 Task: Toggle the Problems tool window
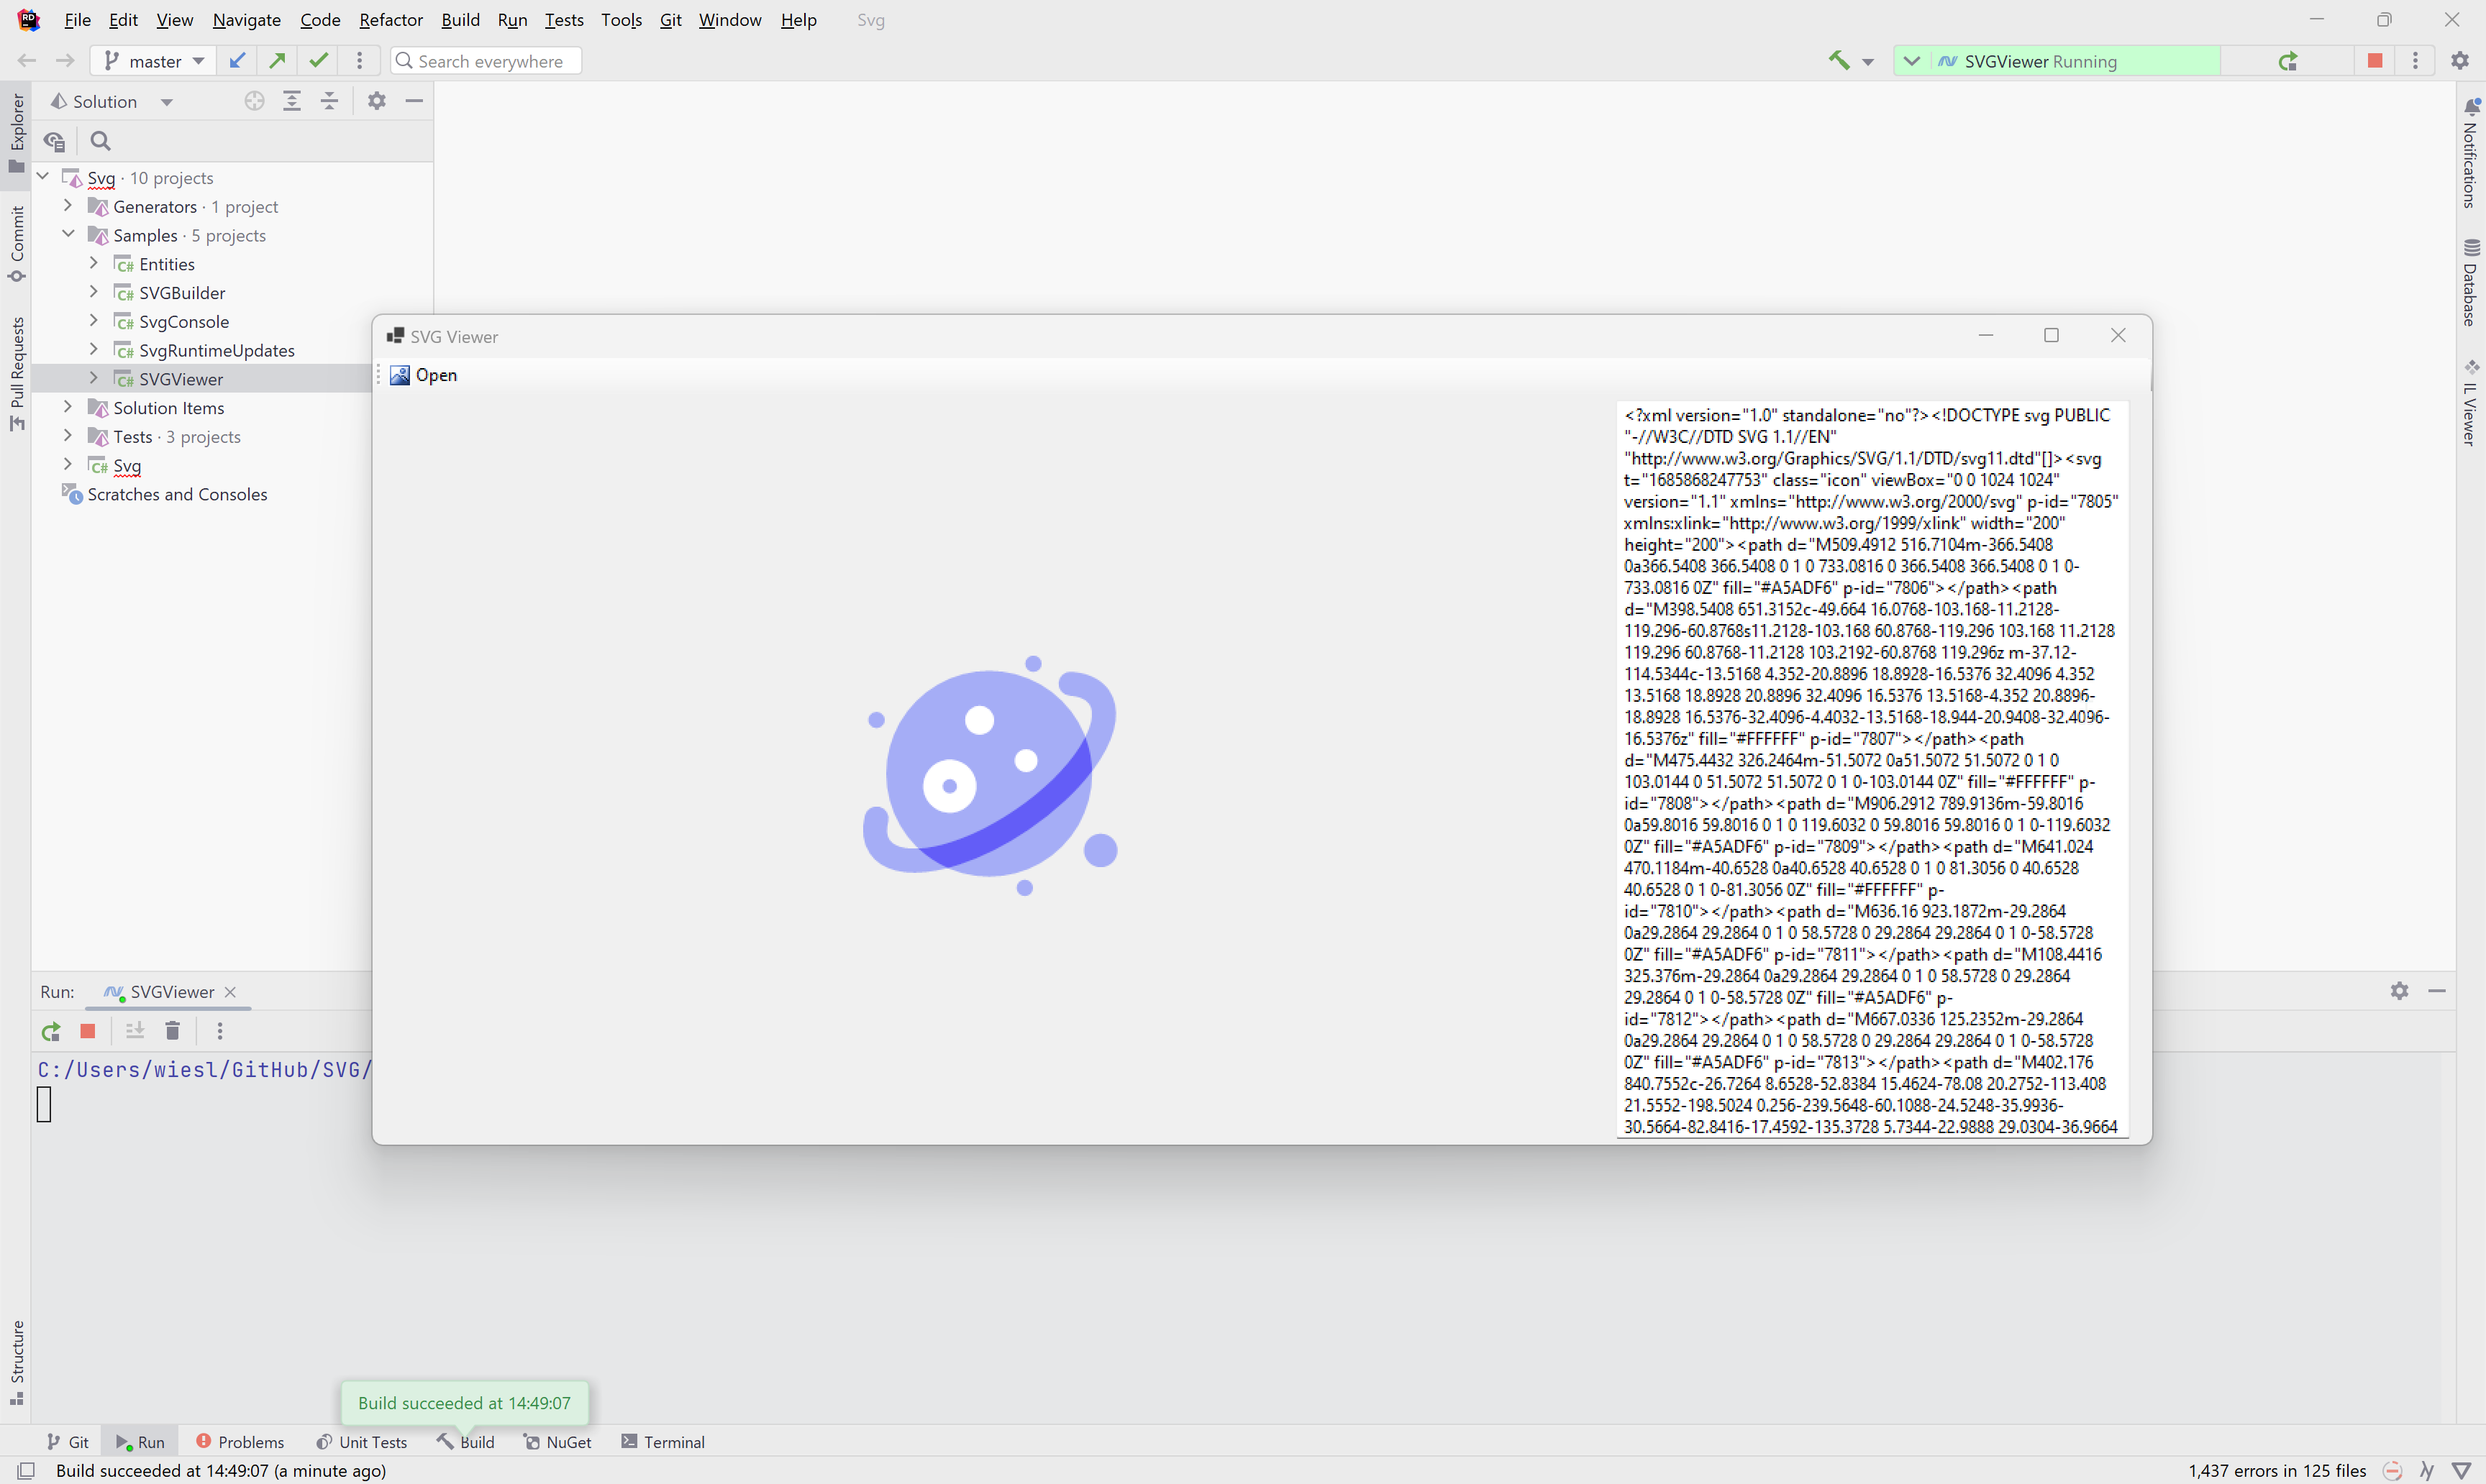[240, 1441]
